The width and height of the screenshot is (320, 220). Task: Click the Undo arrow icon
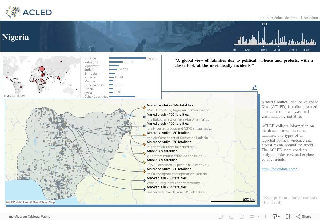(221, 217)
